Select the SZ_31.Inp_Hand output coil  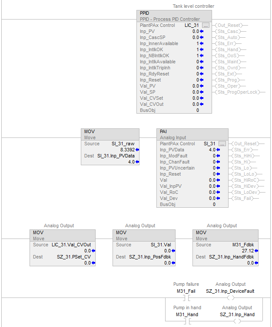(236, 321)
